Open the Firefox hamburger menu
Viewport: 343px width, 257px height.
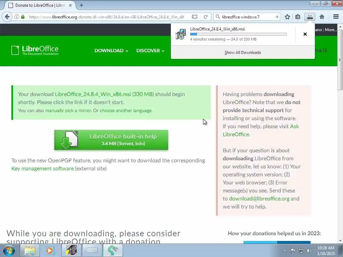336,17
